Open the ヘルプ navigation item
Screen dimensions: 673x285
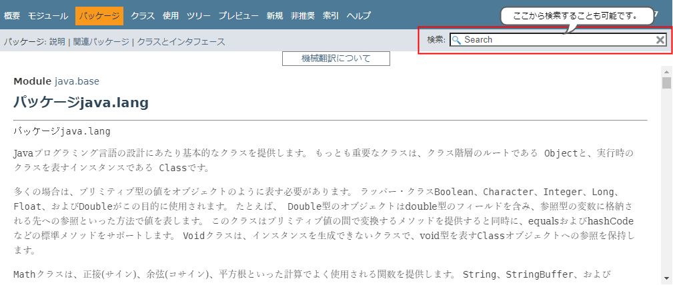359,16
